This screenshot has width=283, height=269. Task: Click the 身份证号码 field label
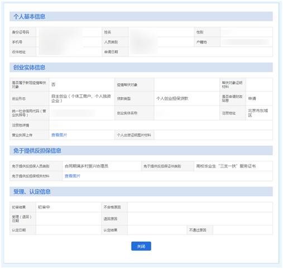coord(21,32)
